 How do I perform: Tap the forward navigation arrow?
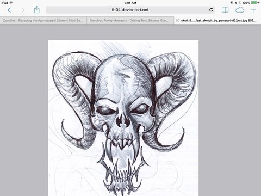point(23,10)
